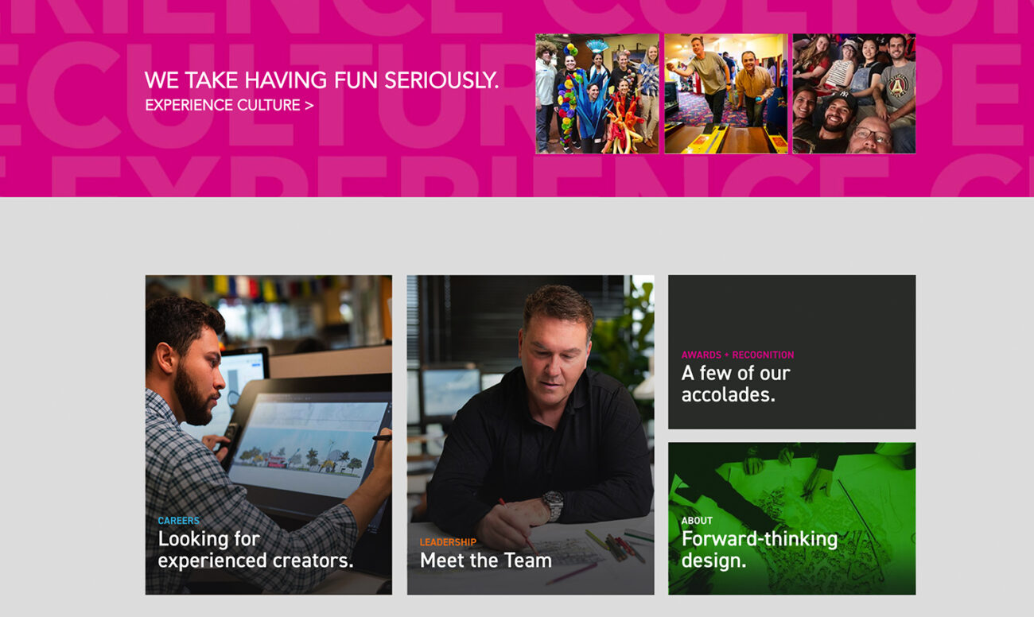Click the CAREERS category label
This screenshot has height=617, width=1034.
coord(179,521)
